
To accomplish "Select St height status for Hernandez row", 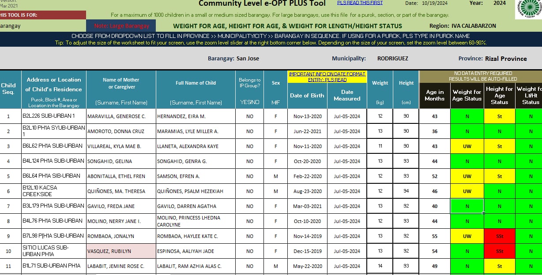I will [500, 116].
